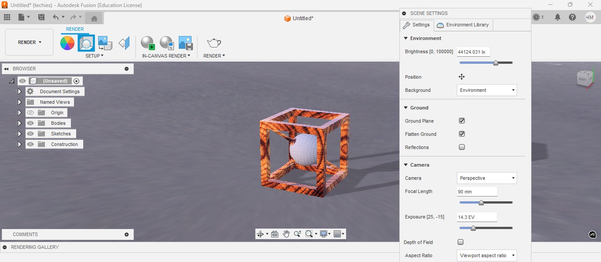
Task: Open the Help question mark icon
Action: [572, 17]
